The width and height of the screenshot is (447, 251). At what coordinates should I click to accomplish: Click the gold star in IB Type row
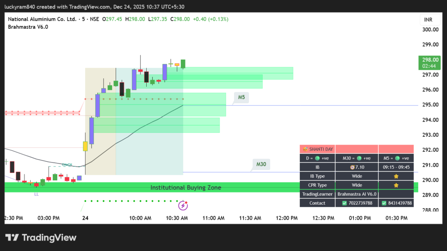click(x=396, y=176)
